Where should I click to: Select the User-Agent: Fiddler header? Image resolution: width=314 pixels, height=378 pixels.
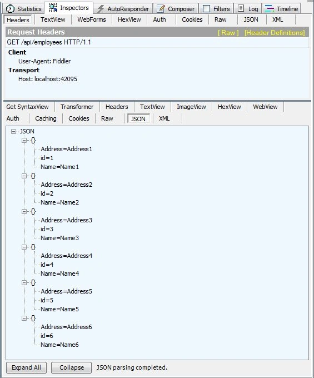[x=44, y=61]
